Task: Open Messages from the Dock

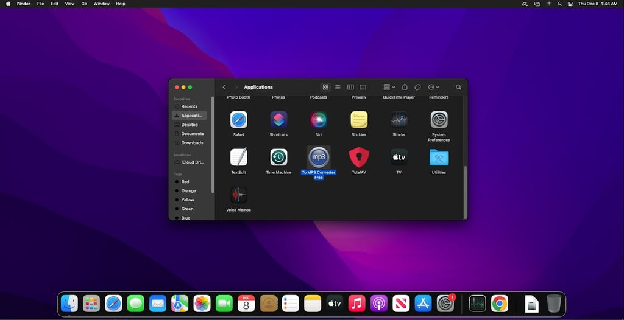Action: [x=136, y=304]
